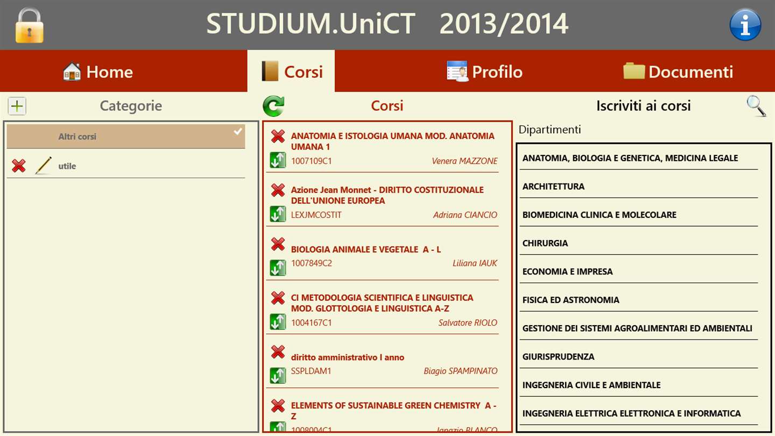Remove Azione Jean Monnet course
This screenshot has width=775, height=436.
pos(278,190)
